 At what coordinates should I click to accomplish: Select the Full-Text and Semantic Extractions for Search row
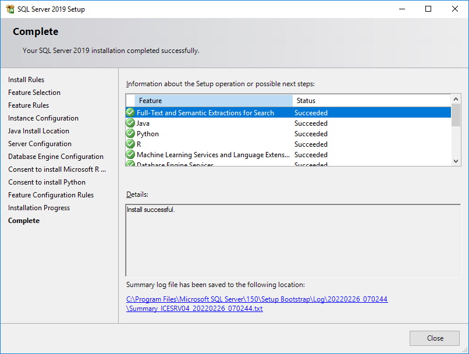pos(289,112)
